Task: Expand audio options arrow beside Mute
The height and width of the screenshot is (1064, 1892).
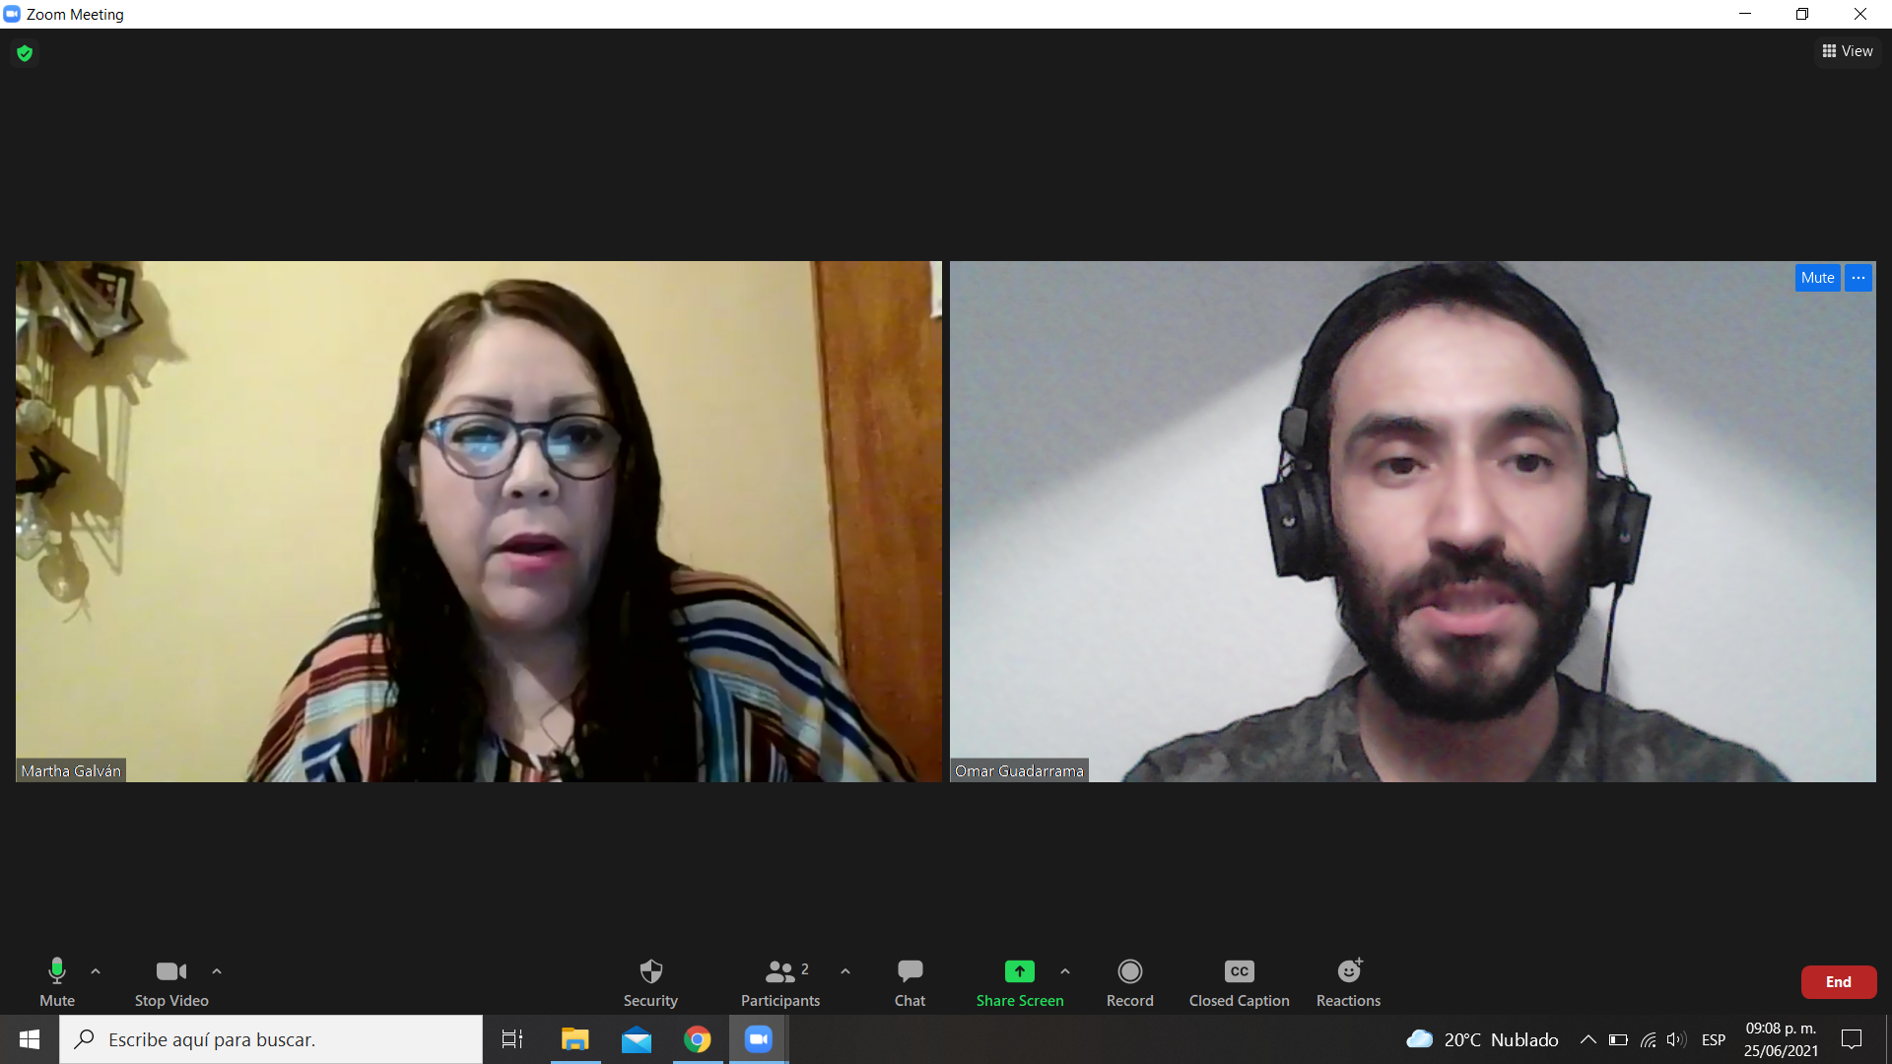Action: click(x=96, y=971)
